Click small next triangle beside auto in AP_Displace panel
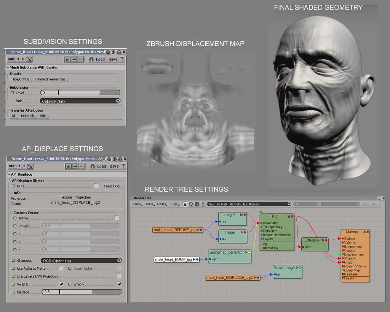This screenshot has width=390, height=312. [24, 166]
